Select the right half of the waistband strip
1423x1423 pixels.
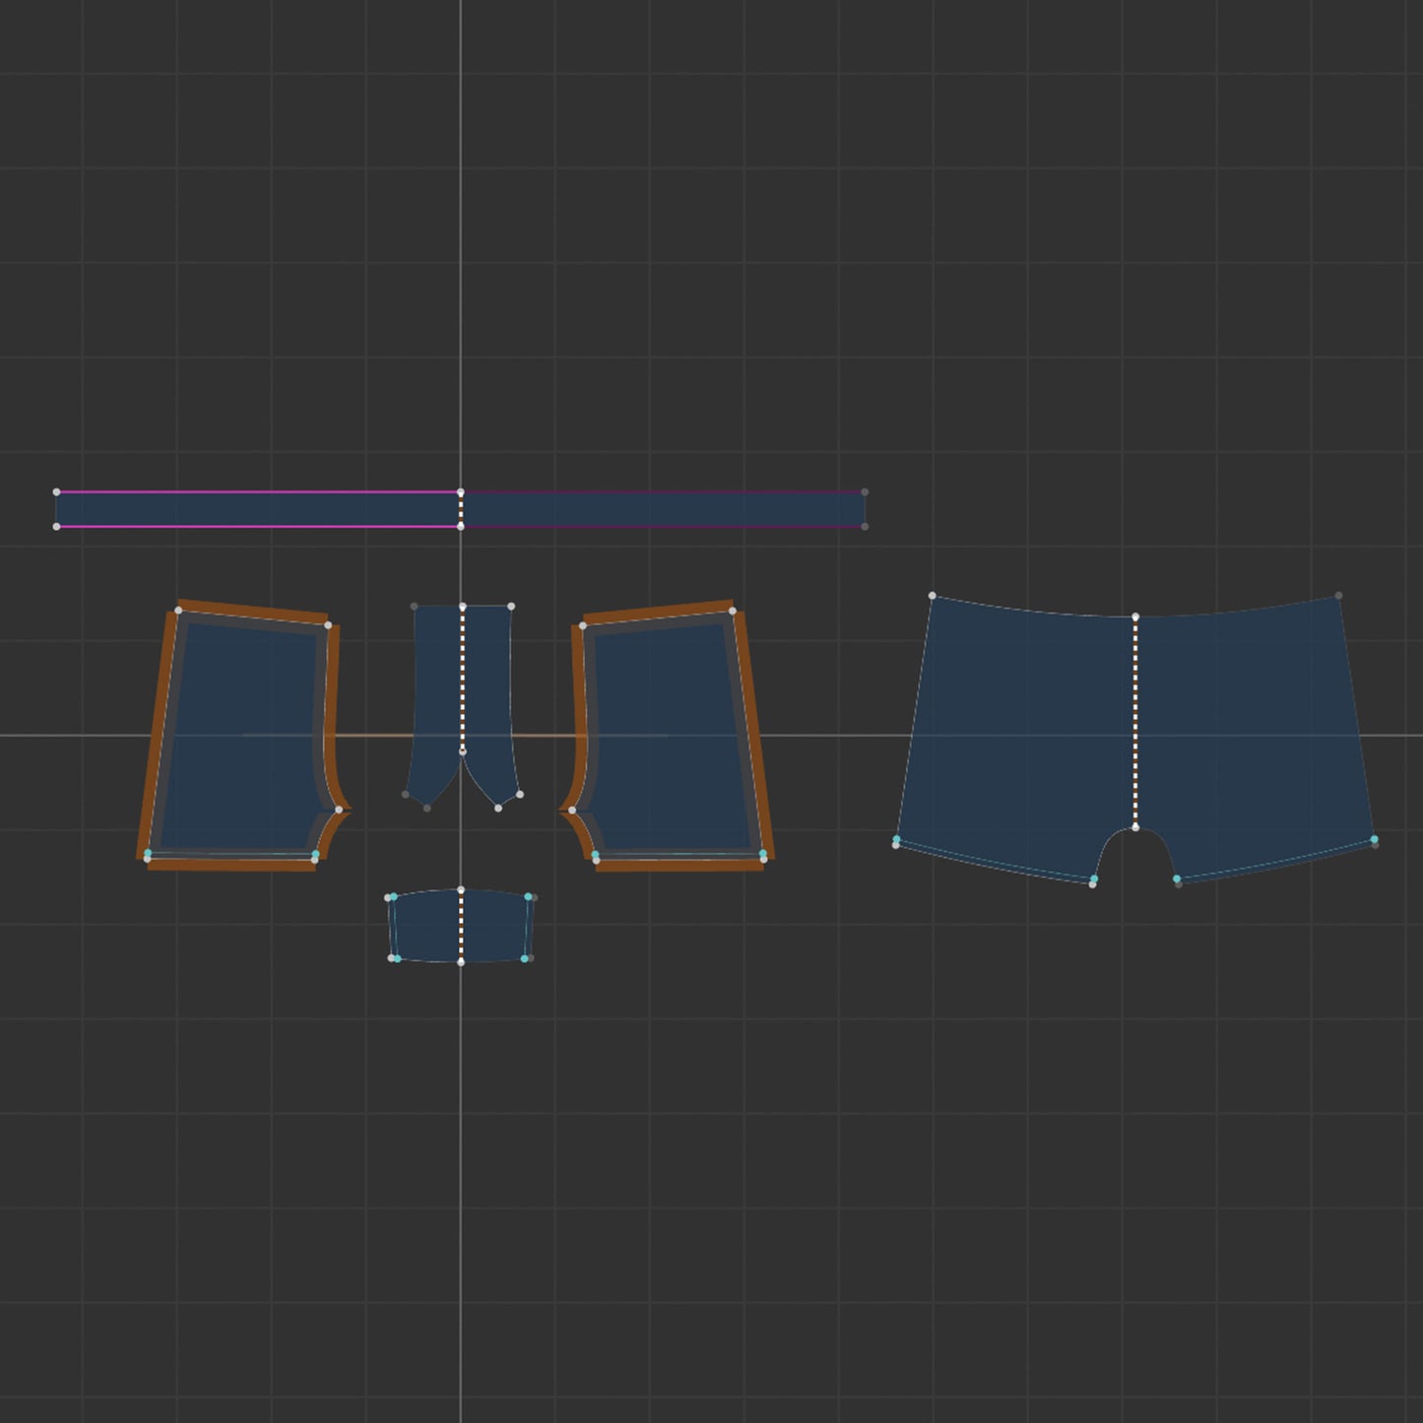662,510
